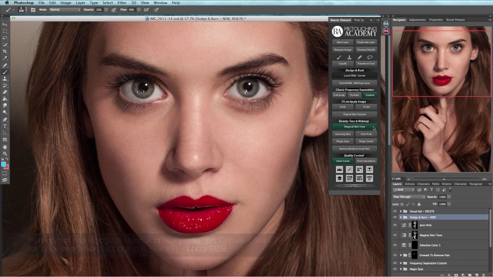Click the Local D&B - Curves button
Screen dimensions: 493x277
click(354, 76)
